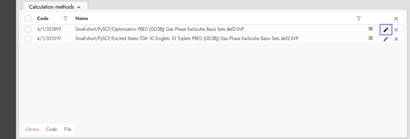Edit the Excited States TDA method
This screenshot has width=410, height=139.
click(x=386, y=39)
